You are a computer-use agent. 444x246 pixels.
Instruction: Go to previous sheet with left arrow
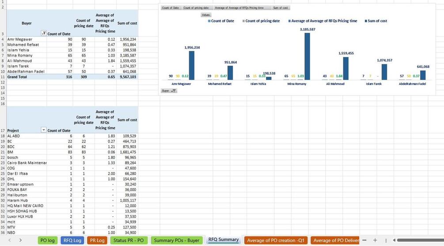(9, 240)
